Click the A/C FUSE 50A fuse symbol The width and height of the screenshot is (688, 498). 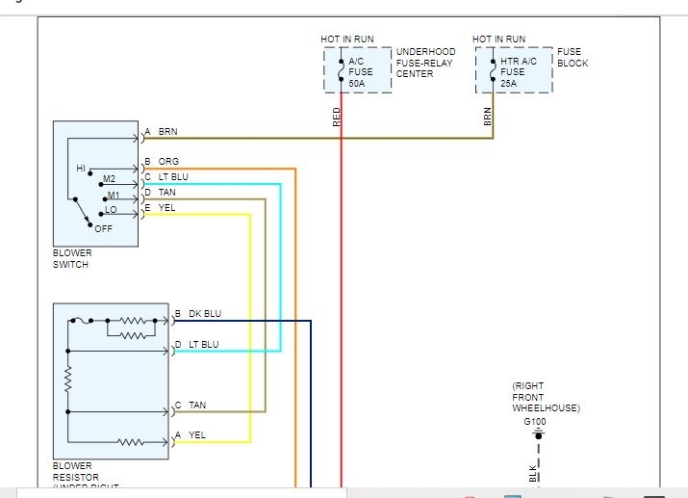[x=341, y=70]
